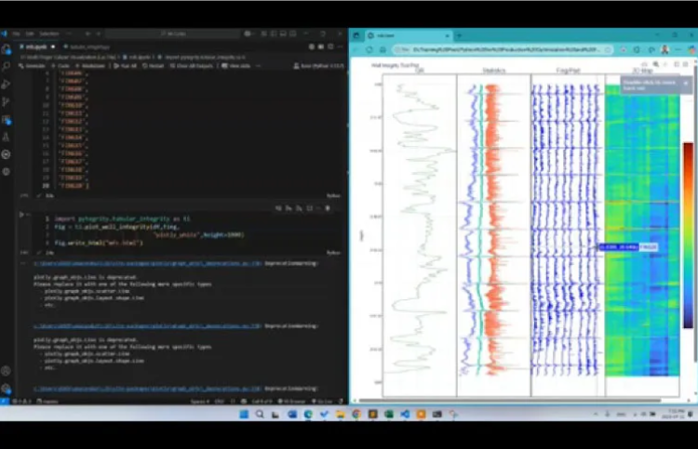Open the Explorer view in activity bar
Viewport: 698px width, 449px height.
pyautogui.click(x=7, y=53)
